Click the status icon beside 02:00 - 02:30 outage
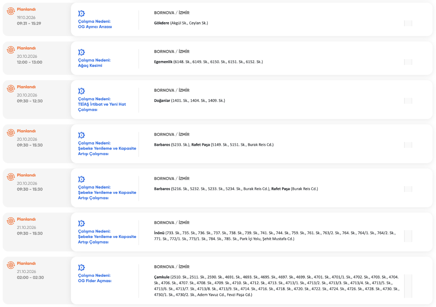 point(11,265)
